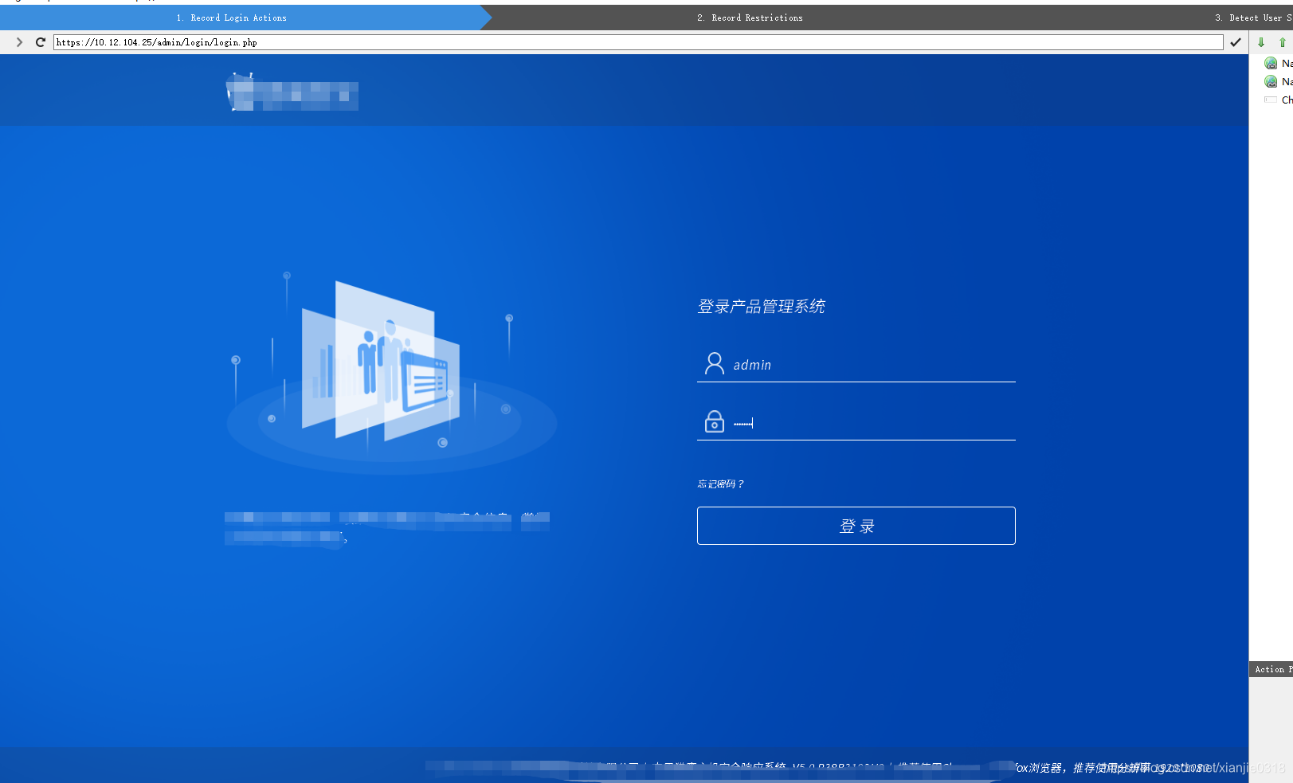Click the 登录产品管理系统 heading text
This screenshot has height=783, width=1293.
pyautogui.click(x=761, y=307)
